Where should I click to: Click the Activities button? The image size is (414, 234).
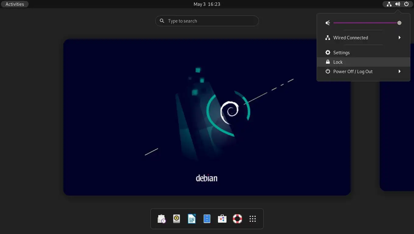click(15, 4)
